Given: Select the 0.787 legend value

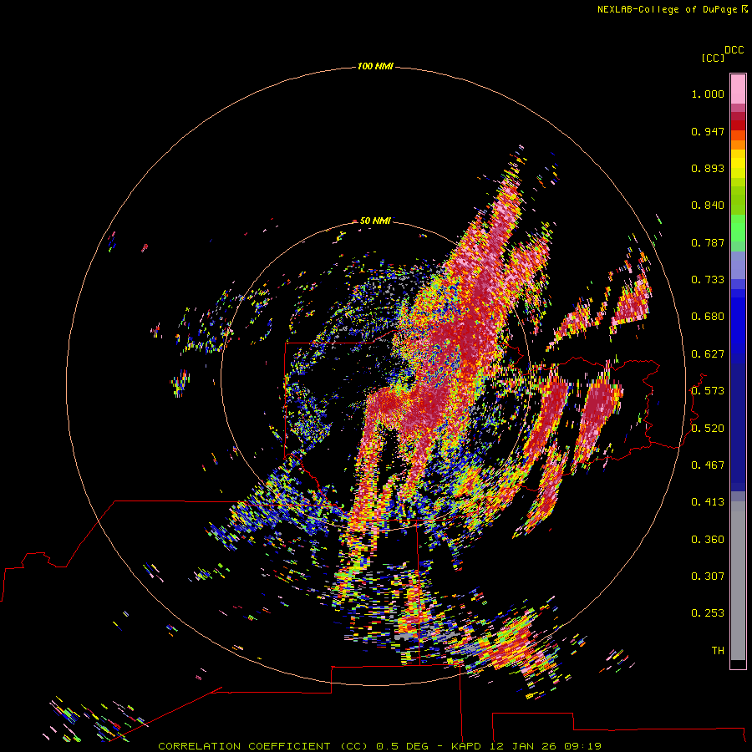Looking at the screenshot, I should 708,242.
